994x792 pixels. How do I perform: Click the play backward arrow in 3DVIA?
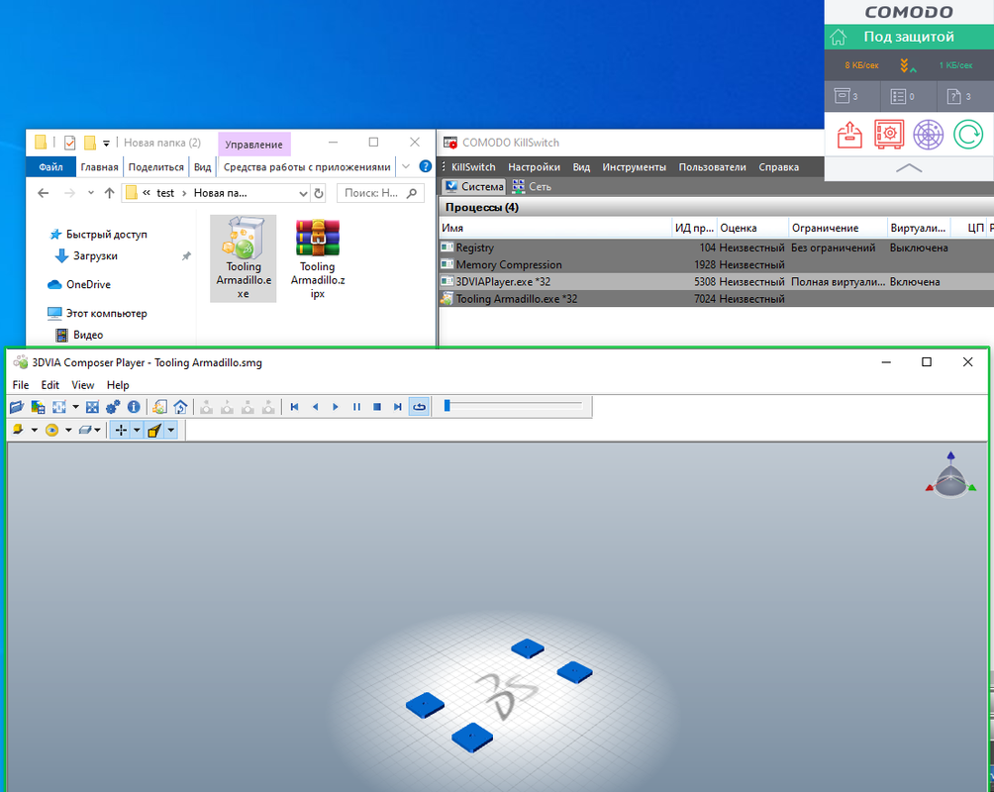pyautogui.click(x=315, y=407)
